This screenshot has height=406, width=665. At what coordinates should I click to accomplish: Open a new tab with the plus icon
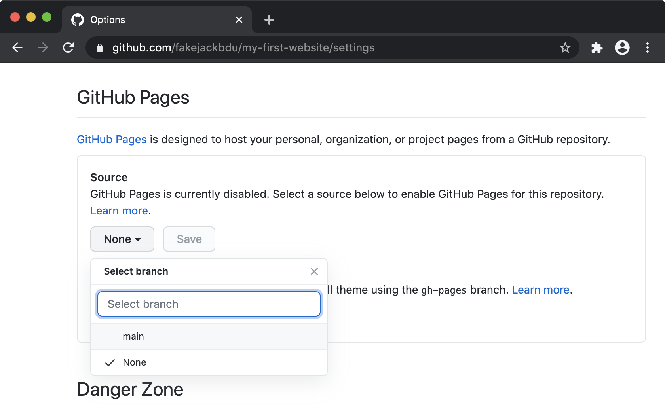coord(269,20)
